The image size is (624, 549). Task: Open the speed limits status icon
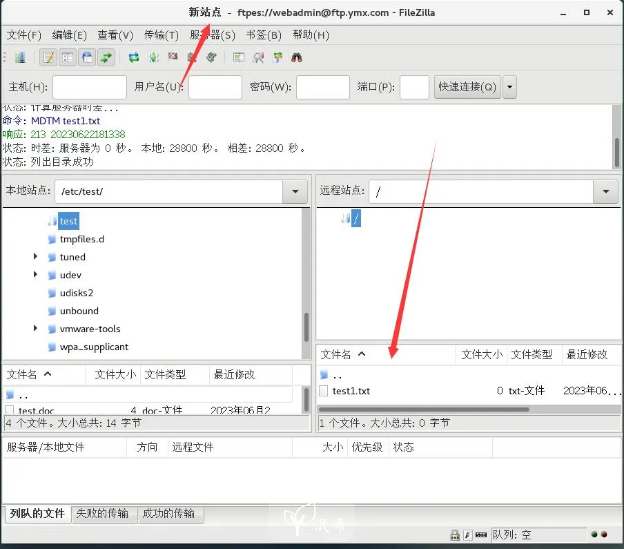[480, 534]
